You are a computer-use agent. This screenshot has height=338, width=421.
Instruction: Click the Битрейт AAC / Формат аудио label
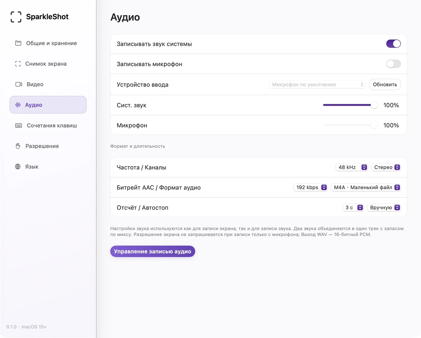click(159, 188)
